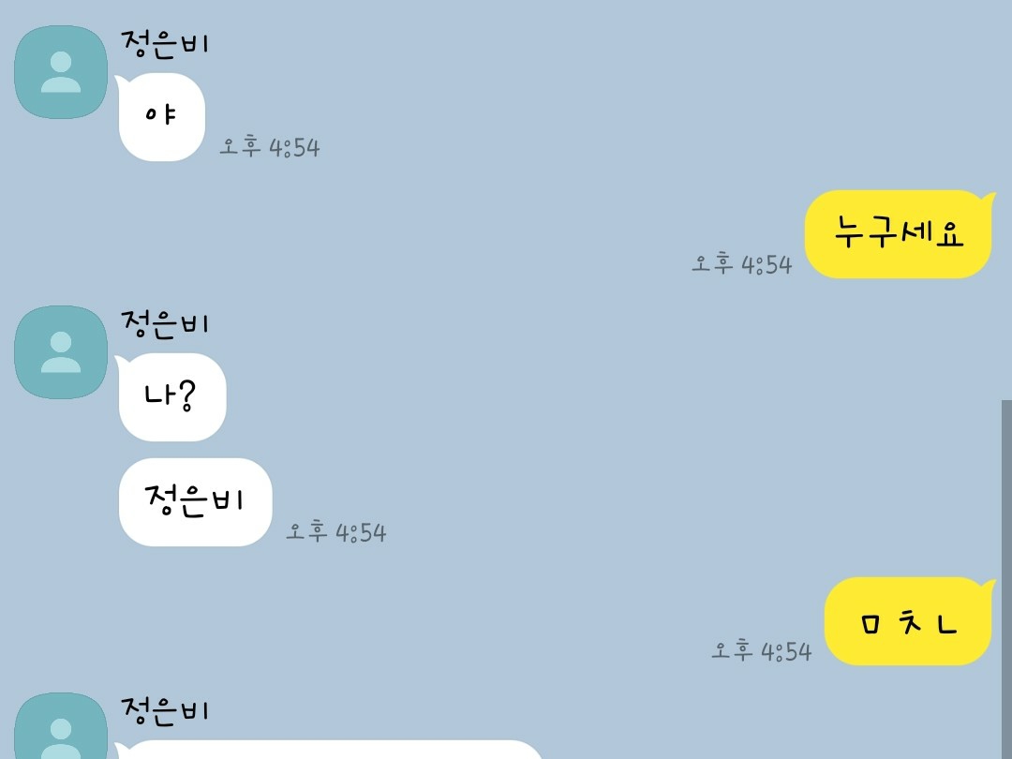Image resolution: width=1012 pixels, height=759 pixels.
Task: Open the profile avatar above the 야 message
Action: pos(61,72)
